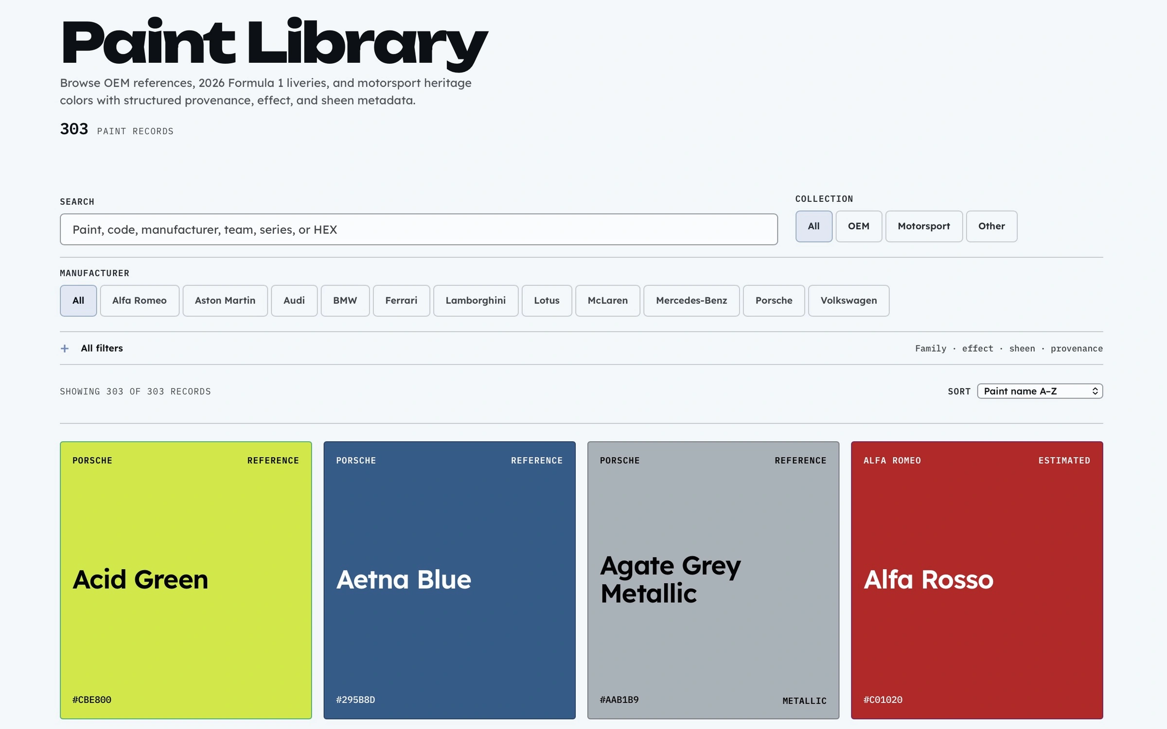Filter by Porsche manufacturer chip
The width and height of the screenshot is (1167, 729).
[774, 300]
